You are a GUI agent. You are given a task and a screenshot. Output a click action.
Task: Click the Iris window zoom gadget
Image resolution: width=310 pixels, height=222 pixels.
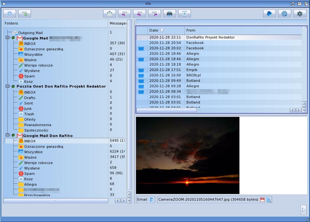299,4
